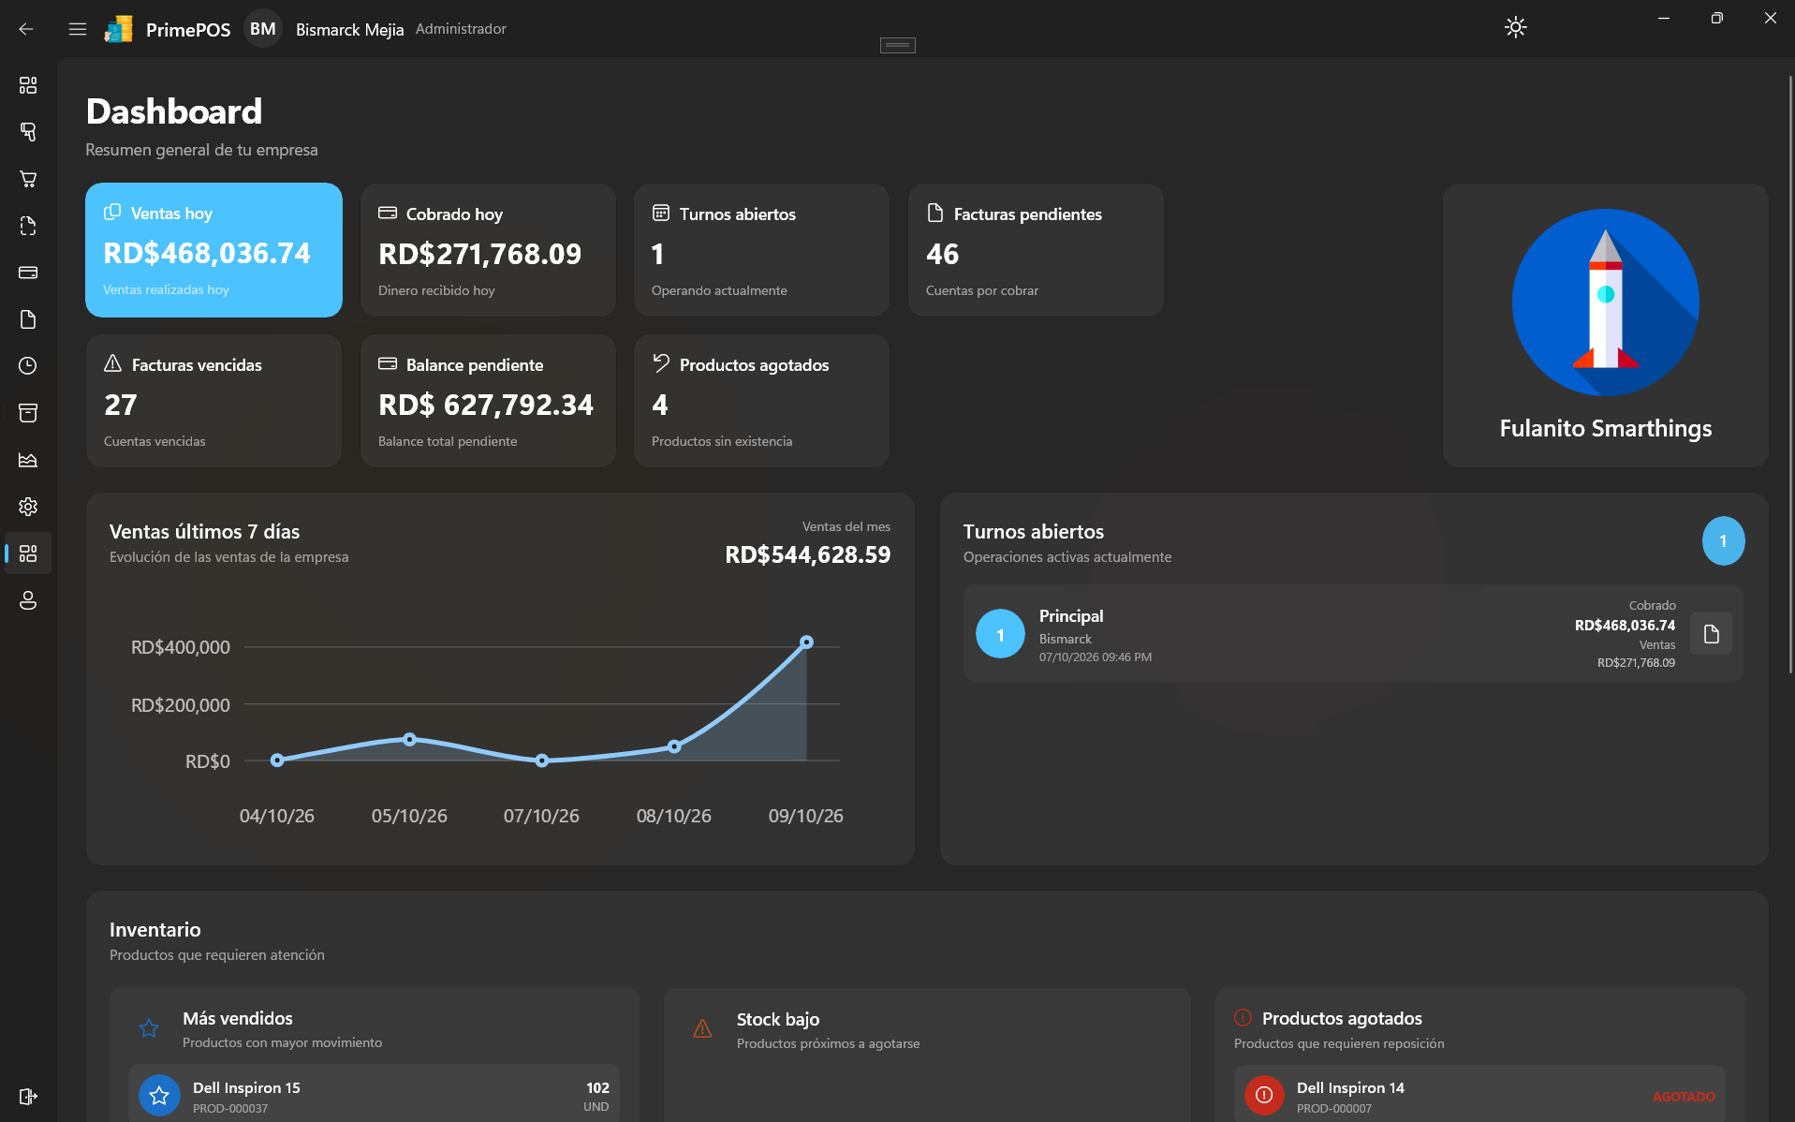
Task: Open the Balance pendiente card
Action: [488, 401]
